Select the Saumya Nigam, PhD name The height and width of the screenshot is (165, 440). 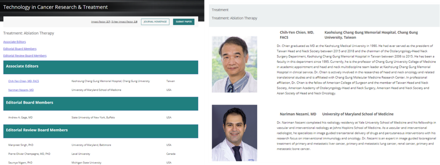point(20,163)
